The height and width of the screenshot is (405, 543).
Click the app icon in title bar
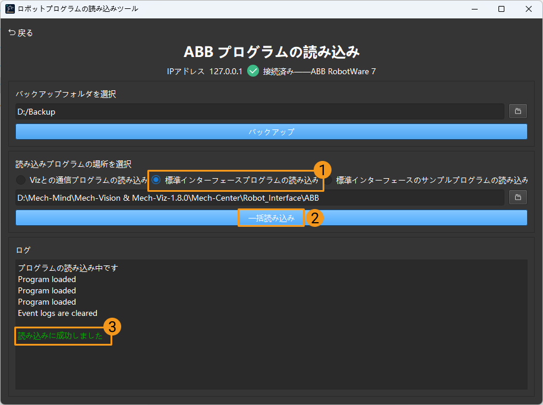pos(10,9)
